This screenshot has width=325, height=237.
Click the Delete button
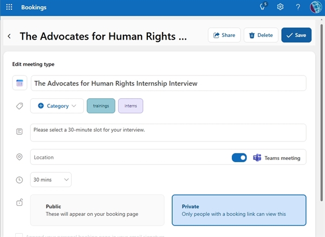tap(261, 35)
